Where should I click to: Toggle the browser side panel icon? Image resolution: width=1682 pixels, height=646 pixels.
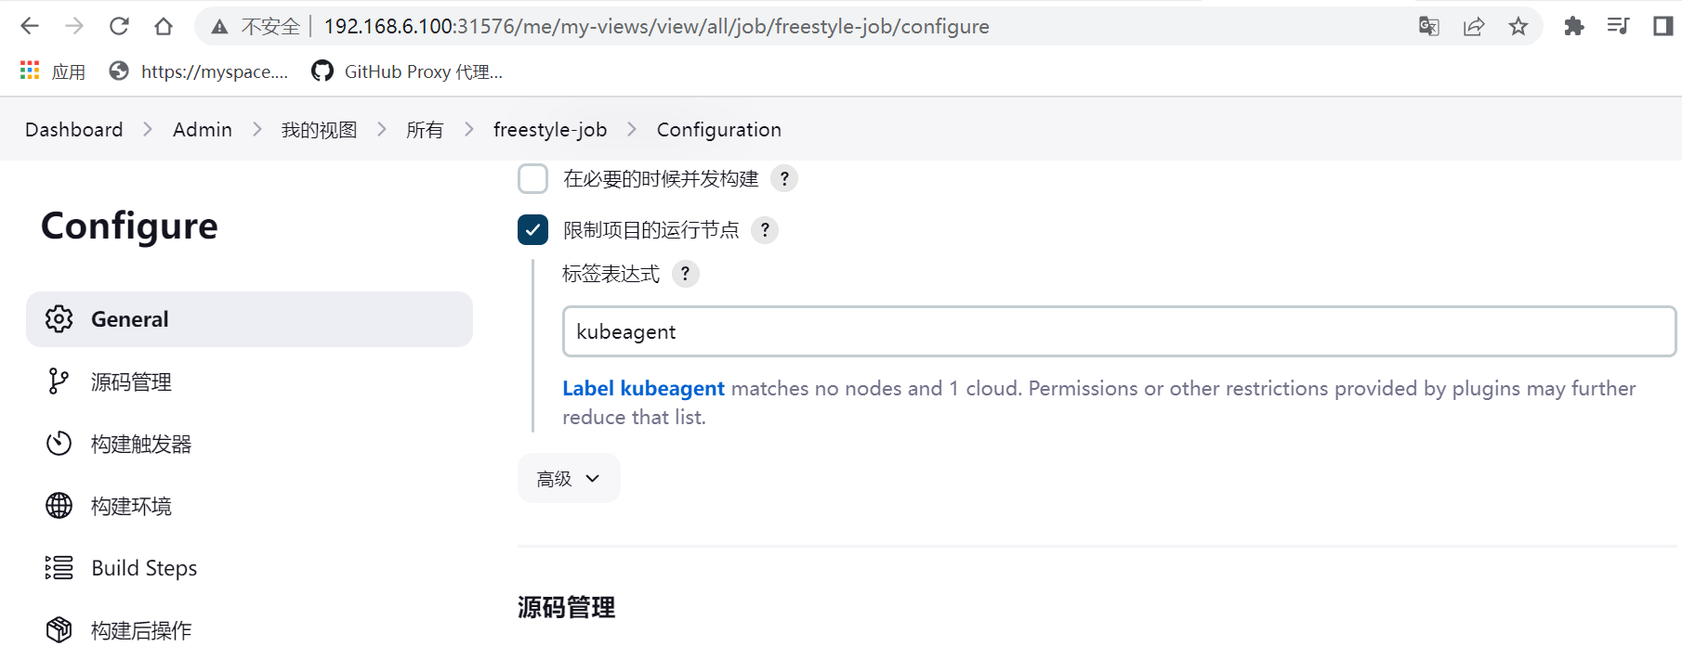[1663, 26]
